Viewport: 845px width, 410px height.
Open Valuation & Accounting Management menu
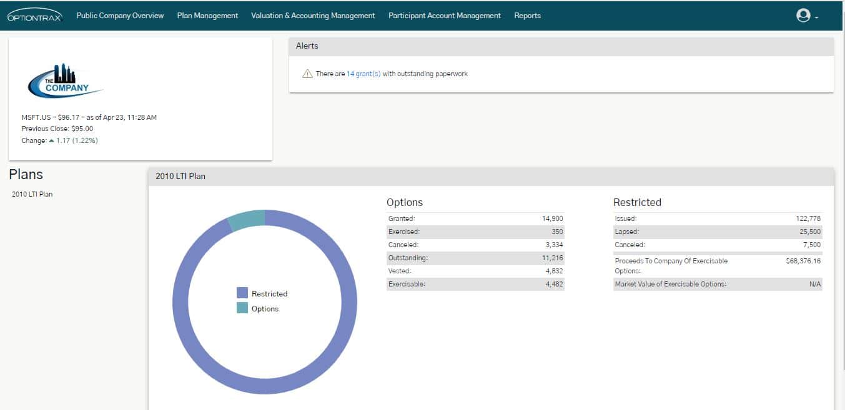(313, 16)
